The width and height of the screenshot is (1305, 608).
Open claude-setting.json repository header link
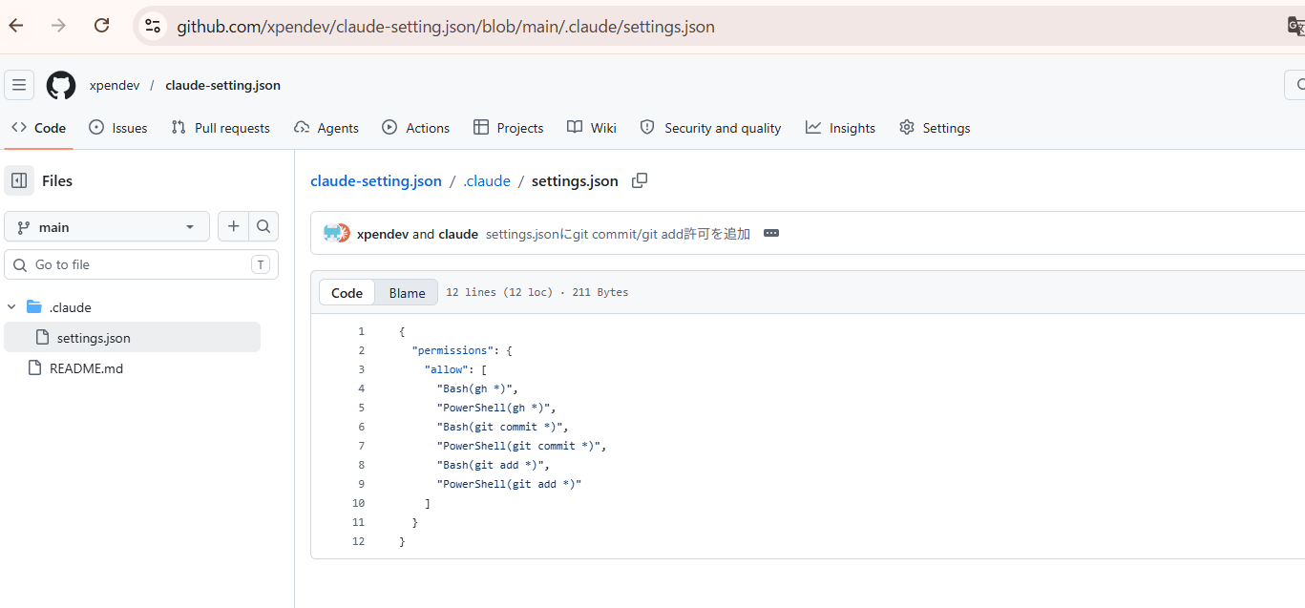pos(222,85)
